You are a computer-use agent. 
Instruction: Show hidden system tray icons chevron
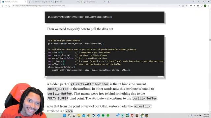point(188,115)
